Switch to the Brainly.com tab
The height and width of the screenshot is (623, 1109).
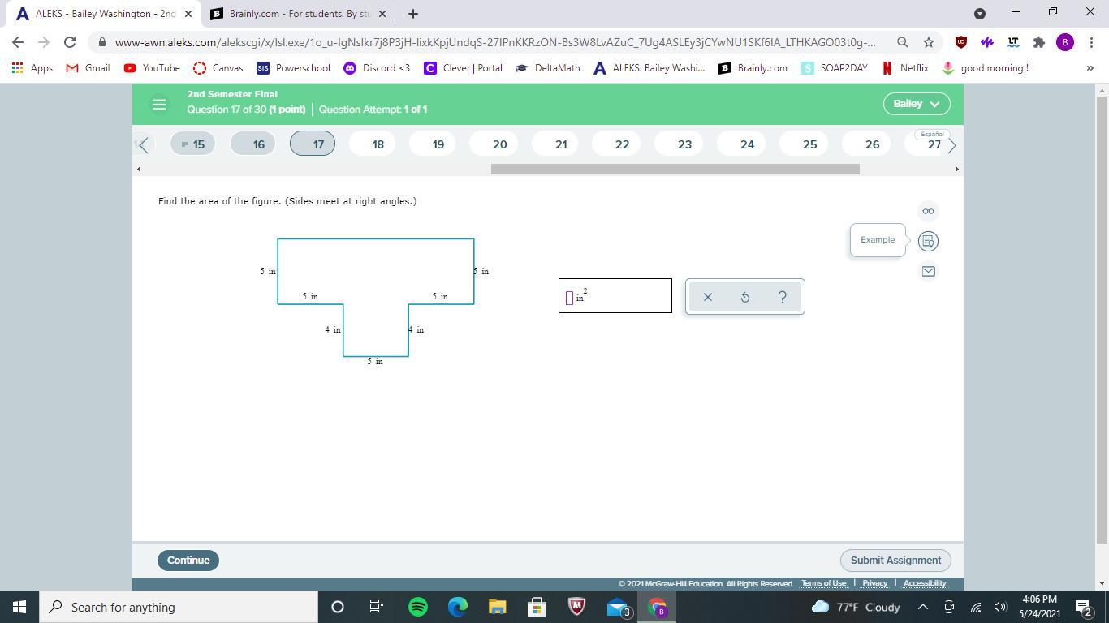pyautogui.click(x=296, y=14)
